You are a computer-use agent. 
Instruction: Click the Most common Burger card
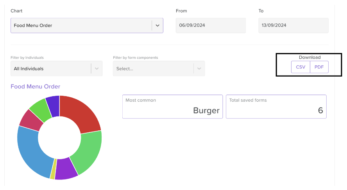[172, 107]
